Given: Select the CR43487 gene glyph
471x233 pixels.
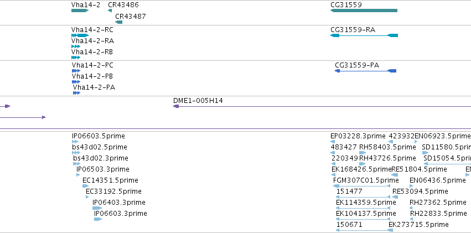Looking at the screenshot, I should [118, 22].
